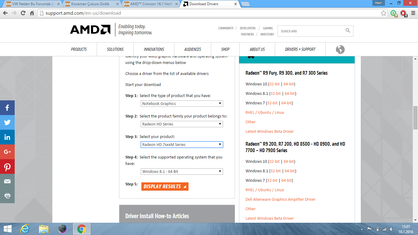Click the Hain profile button in Chrome
418x235 pixels.
click(x=379, y=3)
